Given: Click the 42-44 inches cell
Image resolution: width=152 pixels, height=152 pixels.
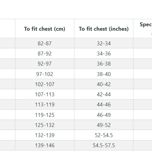Looking at the screenshot, I should (104, 94).
